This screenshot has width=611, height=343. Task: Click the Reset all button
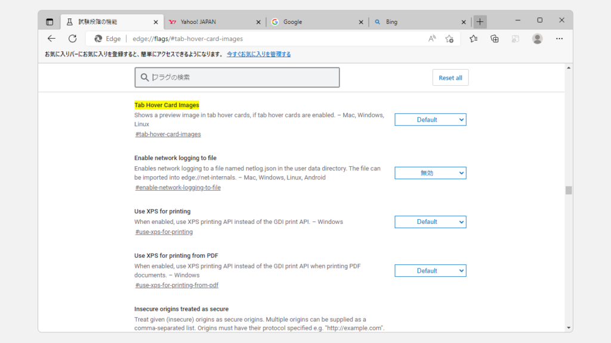(x=450, y=78)
